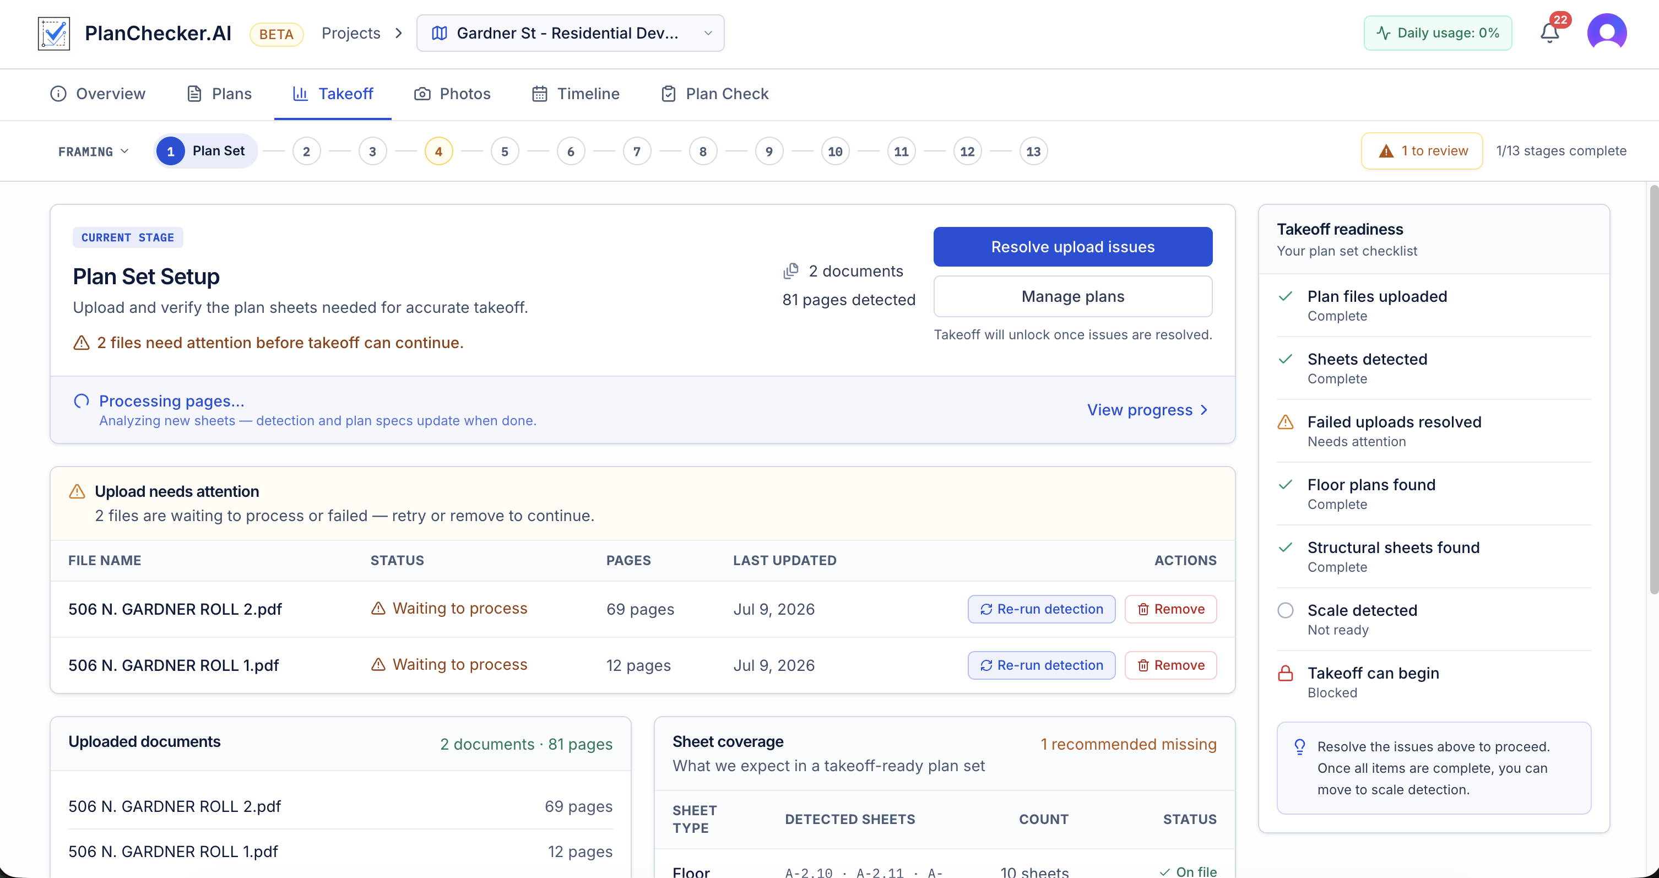Switch to the Overview tab

pyautogui.click(x=98, y=94)
